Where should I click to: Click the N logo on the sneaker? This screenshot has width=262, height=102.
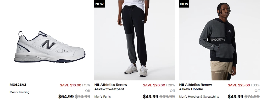point(48,44)
